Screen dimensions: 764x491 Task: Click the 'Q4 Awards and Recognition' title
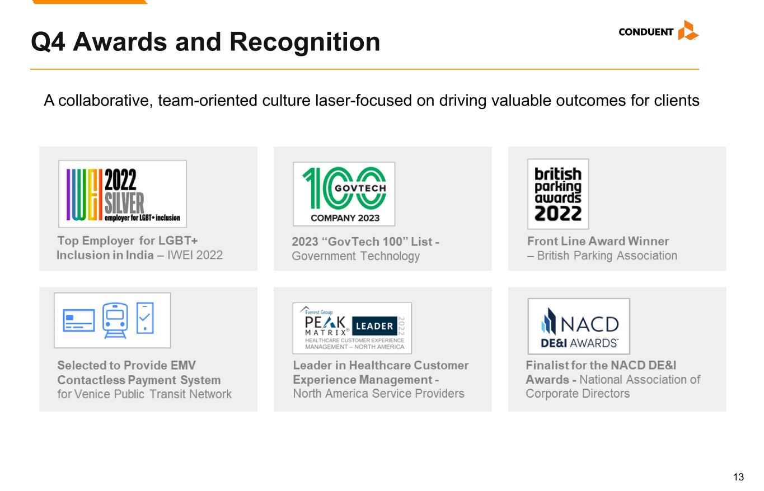[x=205, y=42]
